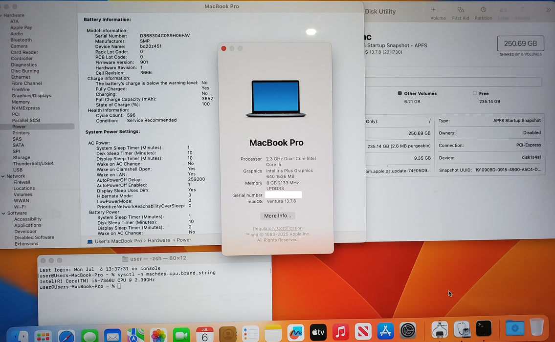Click the Cycle Count value 596
This screenshot has height=342, width=555.
[131, 115]
